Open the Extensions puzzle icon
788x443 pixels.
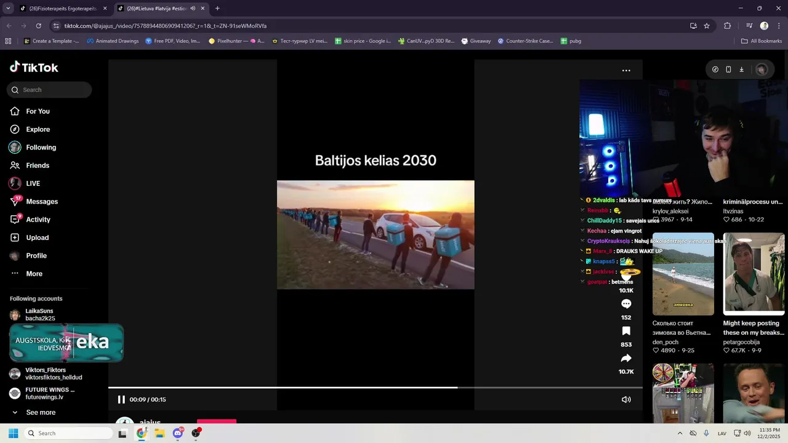[728, 26]
